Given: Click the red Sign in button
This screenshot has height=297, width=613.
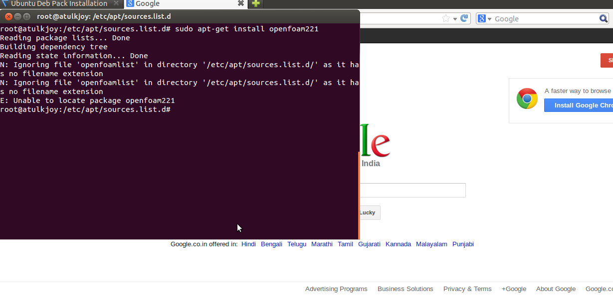Looking at the screenshot, I should point(607,60).
